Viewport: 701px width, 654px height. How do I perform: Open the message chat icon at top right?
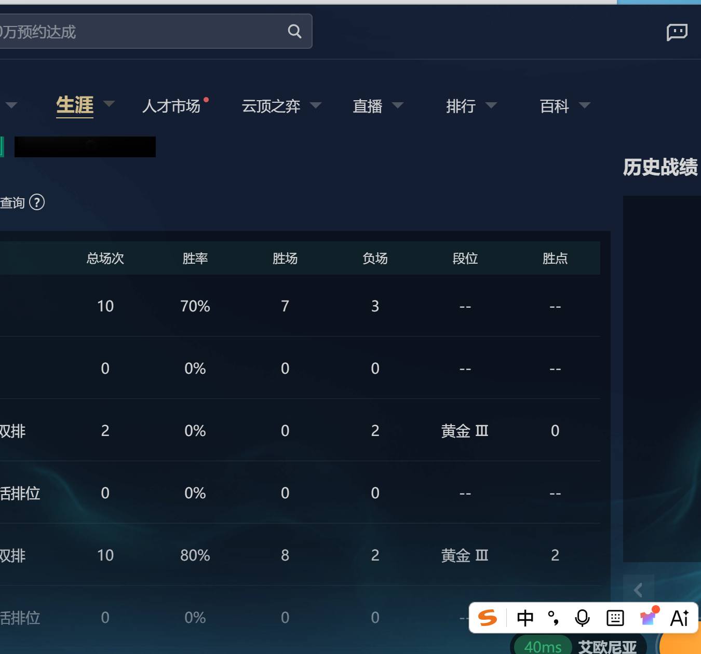point(677,32)
